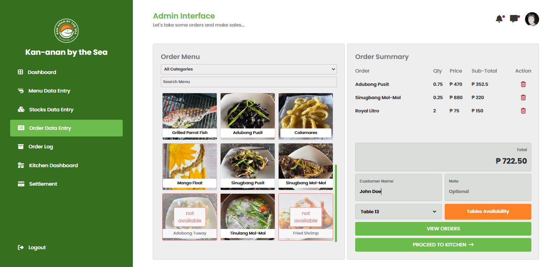This screenshot has width=559, height=267.
Task: Click the Logout icon in sidebar
Action: (21, 247)
